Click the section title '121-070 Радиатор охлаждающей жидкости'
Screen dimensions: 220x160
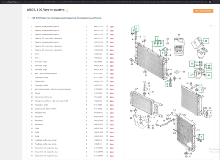(x=66, y=18)
